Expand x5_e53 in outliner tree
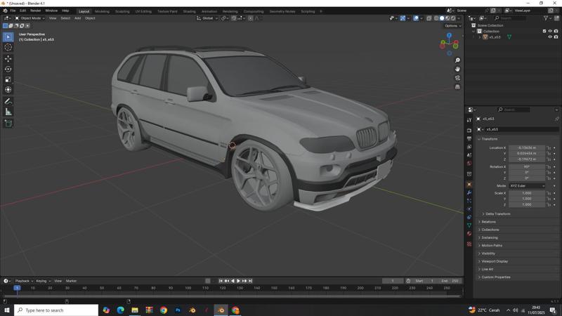The image size is (562, 316). coord(480,37)
